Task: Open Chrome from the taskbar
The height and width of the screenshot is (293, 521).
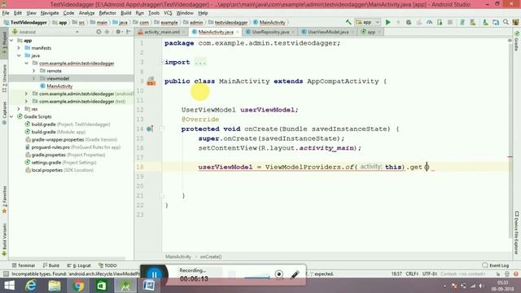Action: coord(78,286)
